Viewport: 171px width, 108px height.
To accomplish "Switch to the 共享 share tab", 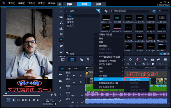I will pos(99,4).
